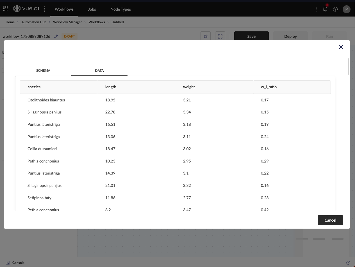Open the notifications bell
The width and height of the screenshot is (355, 267).
(325, 9)
